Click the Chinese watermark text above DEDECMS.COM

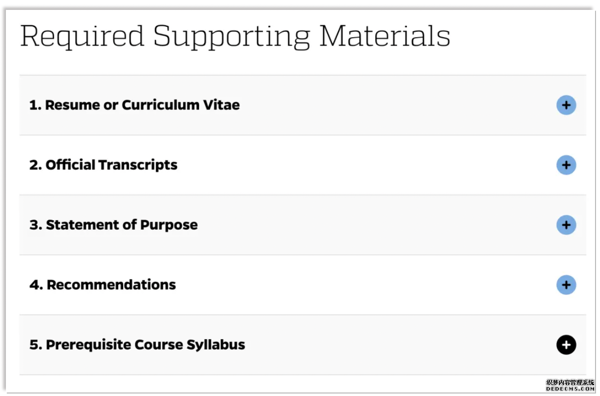[x=570, y=383]
